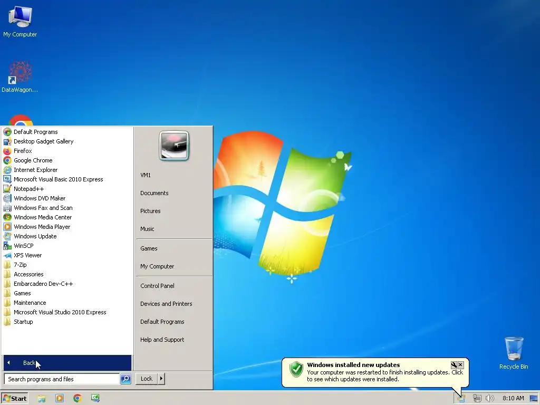
Task: Open the network tray icon
Action: click(477, 399)
